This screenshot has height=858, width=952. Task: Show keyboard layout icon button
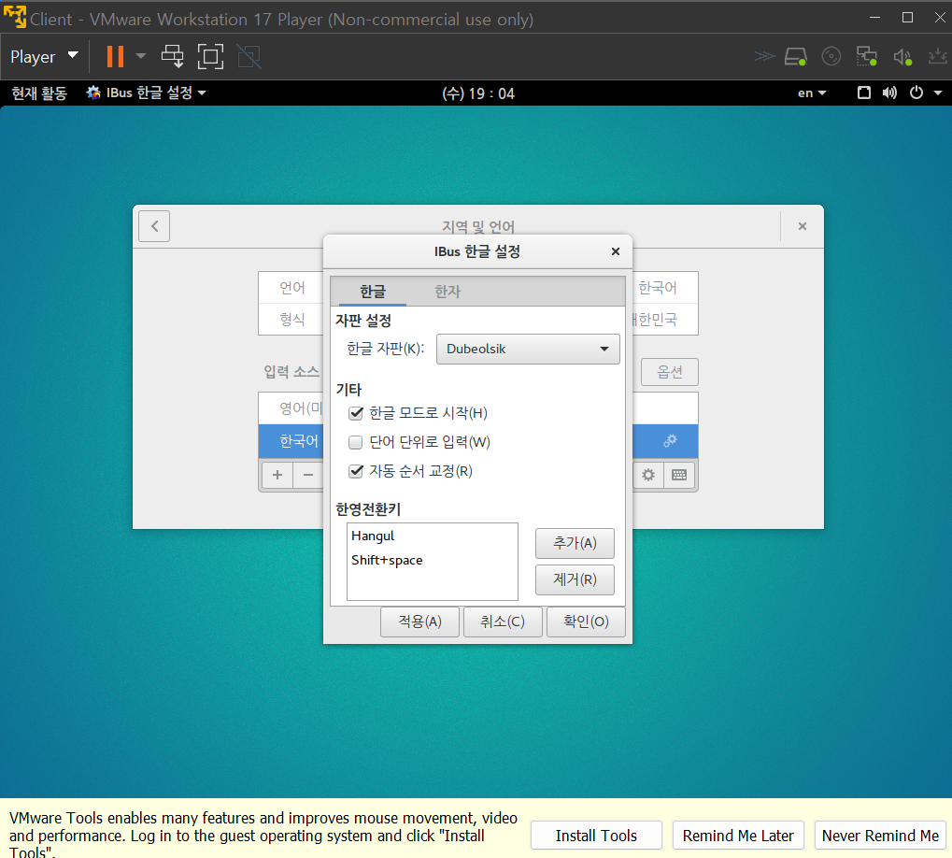pyautogui.click(x=679, y=475)
